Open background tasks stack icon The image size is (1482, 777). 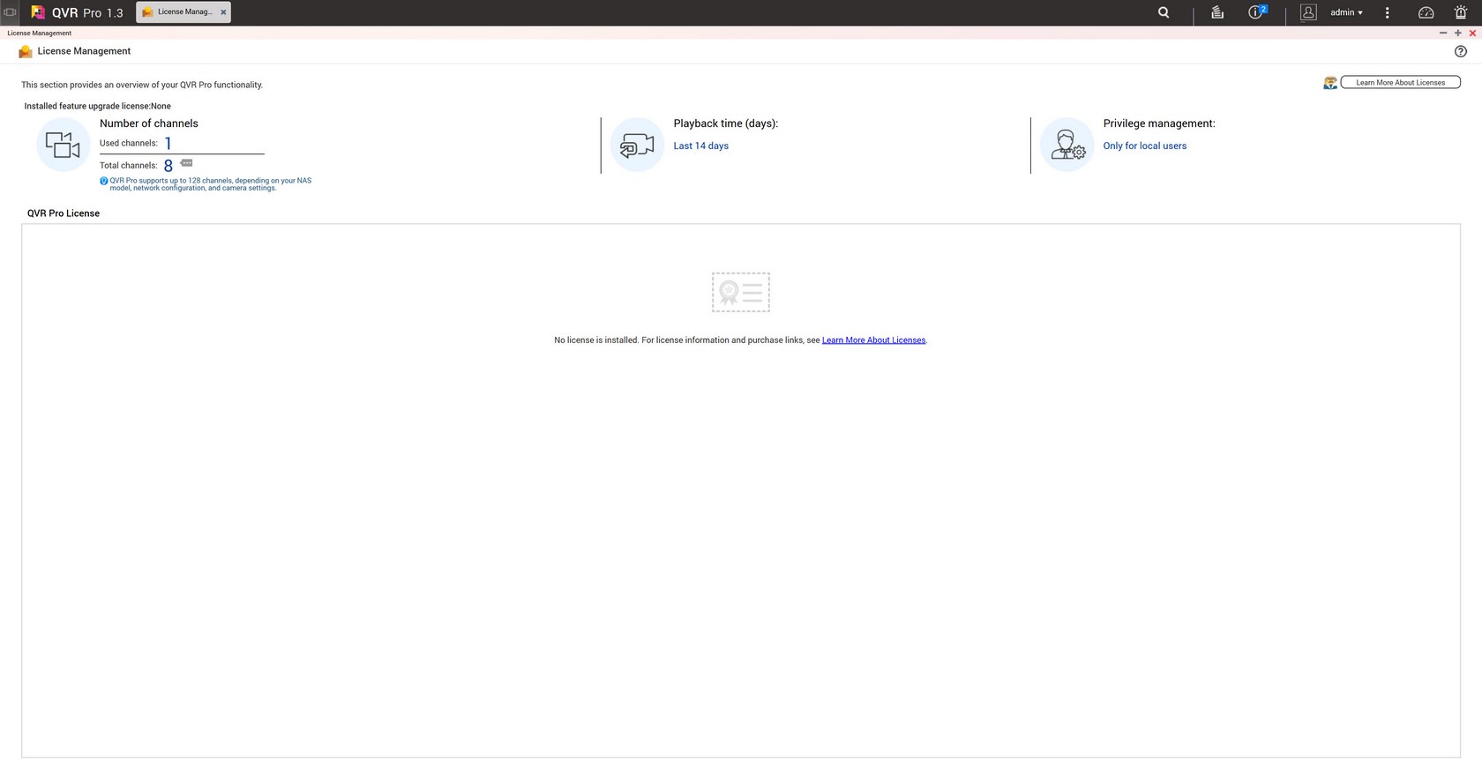tap(1217, 12)
